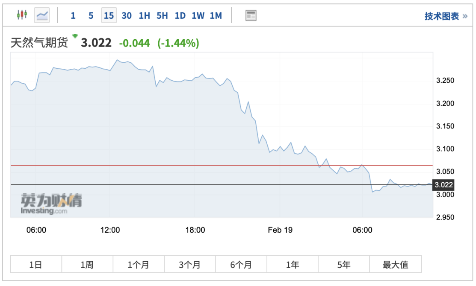Select the 15-minute interval
This screenshot has height=286, width=476.
click(x=109, y=16)
